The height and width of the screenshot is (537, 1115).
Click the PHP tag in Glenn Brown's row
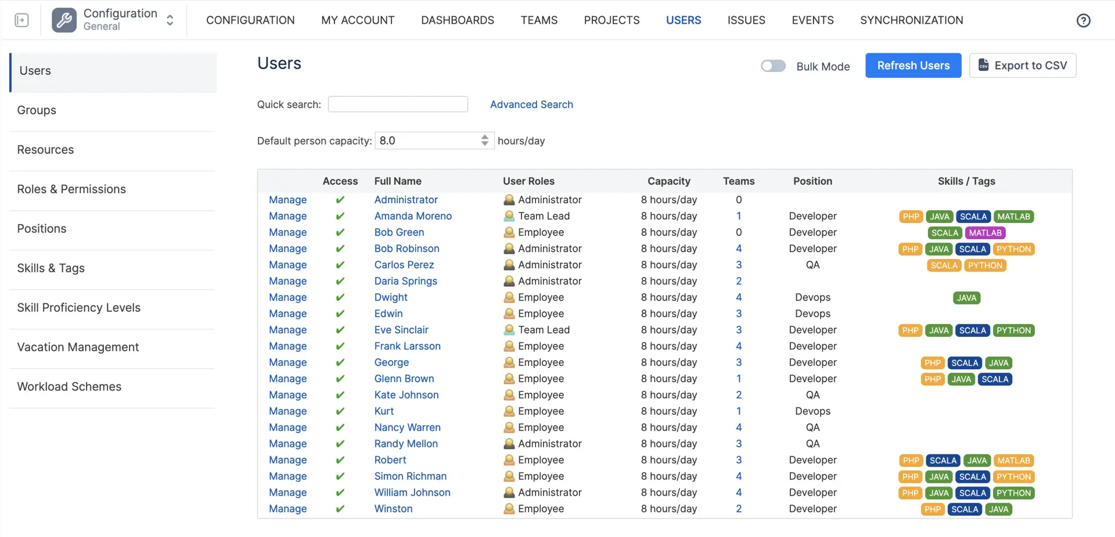point(933,379)
